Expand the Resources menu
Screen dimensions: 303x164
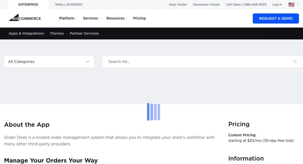click(117, 18)
